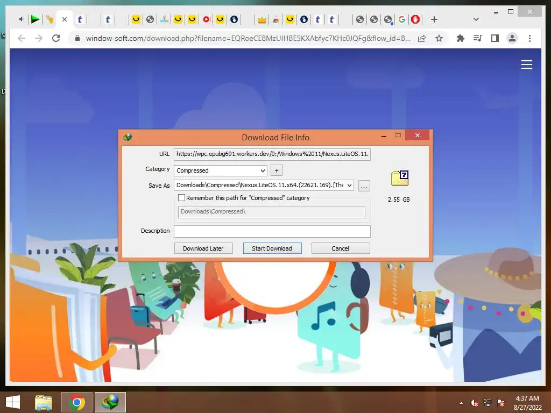Switch to the red record circle tab

[x=206, y=19]
